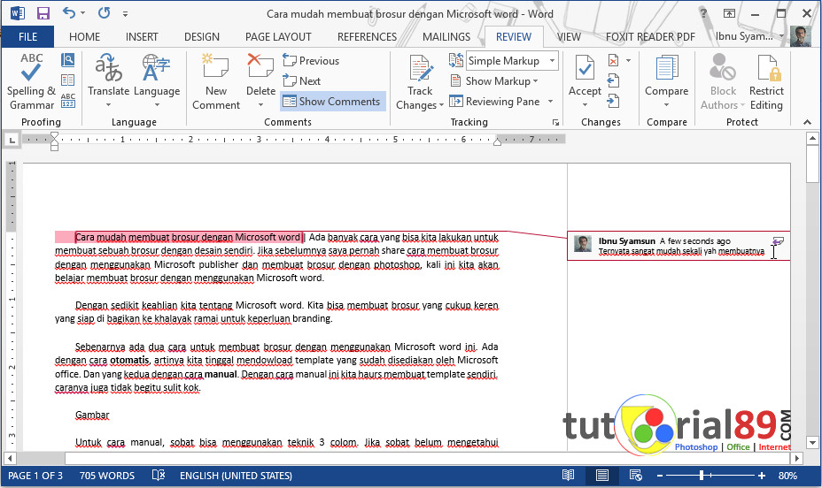This screenshot has height=488, width=822.
Task: Switch to the DESIGN tab
Action: pos(202,36)
